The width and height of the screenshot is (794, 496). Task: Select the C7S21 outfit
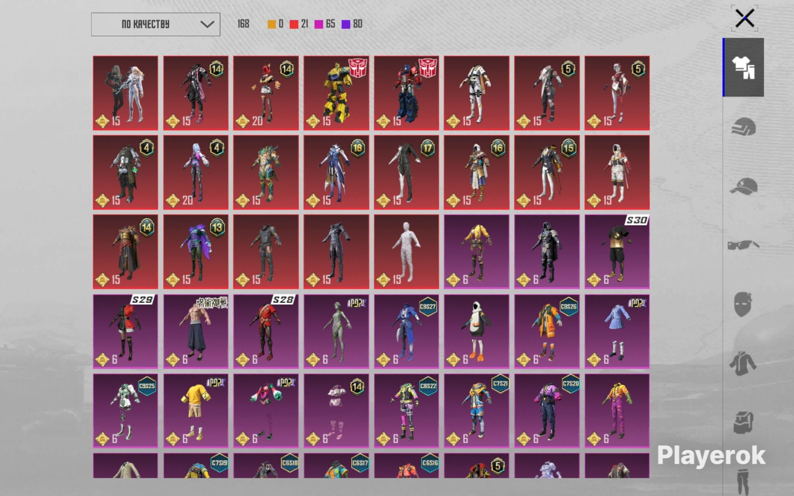476,411
